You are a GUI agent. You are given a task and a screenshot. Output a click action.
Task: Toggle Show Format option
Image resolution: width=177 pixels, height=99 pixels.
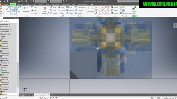(125, 13)
